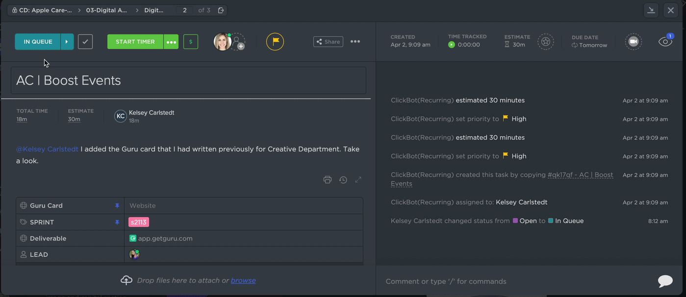Send comment using the speech bubble icon

click(x=665, y=281)
